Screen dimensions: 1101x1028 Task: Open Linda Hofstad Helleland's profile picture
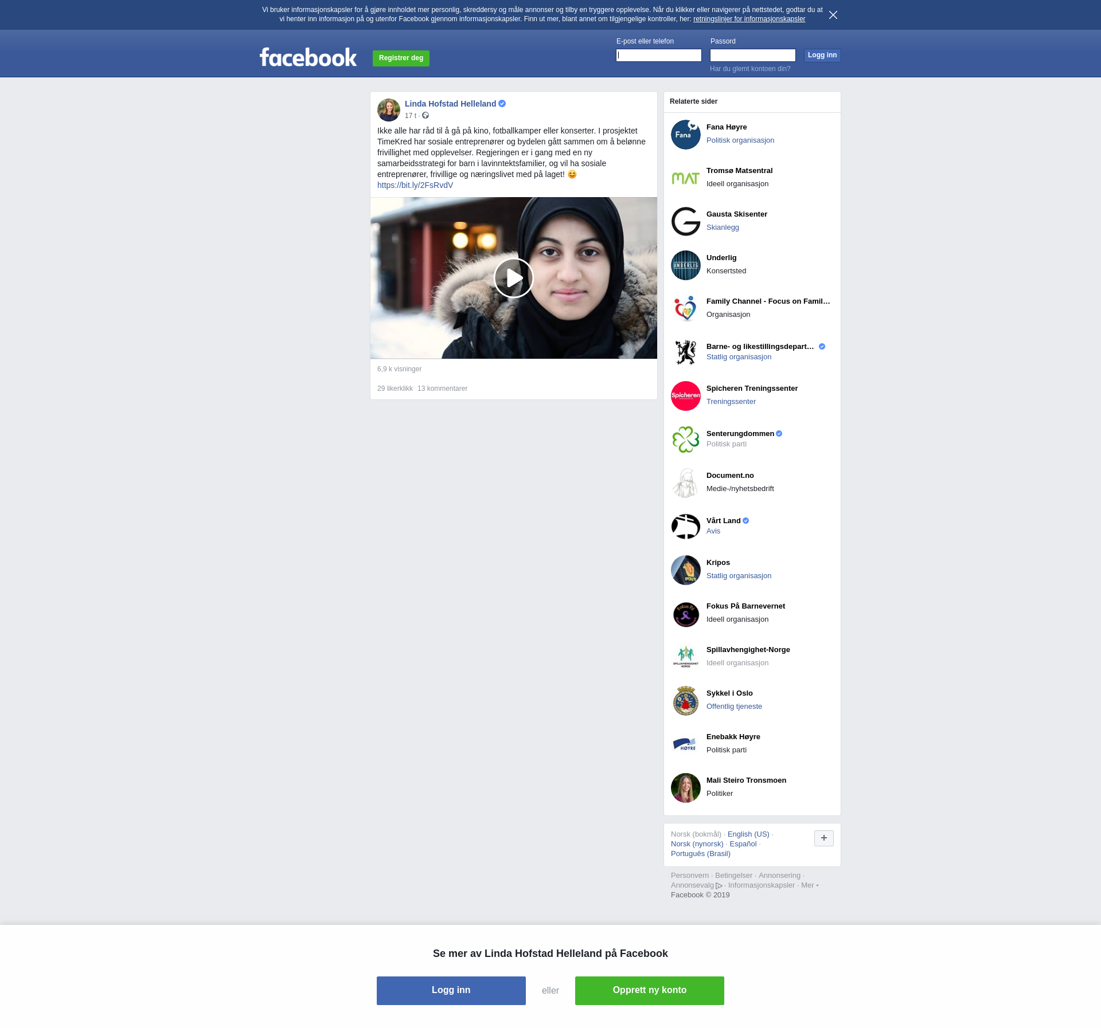tap(389, 110)
